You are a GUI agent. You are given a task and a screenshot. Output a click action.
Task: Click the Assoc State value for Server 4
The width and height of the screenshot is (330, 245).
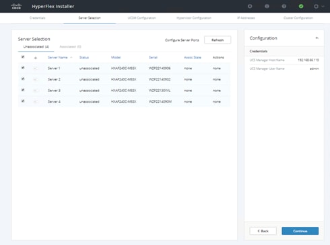[188, 101]
